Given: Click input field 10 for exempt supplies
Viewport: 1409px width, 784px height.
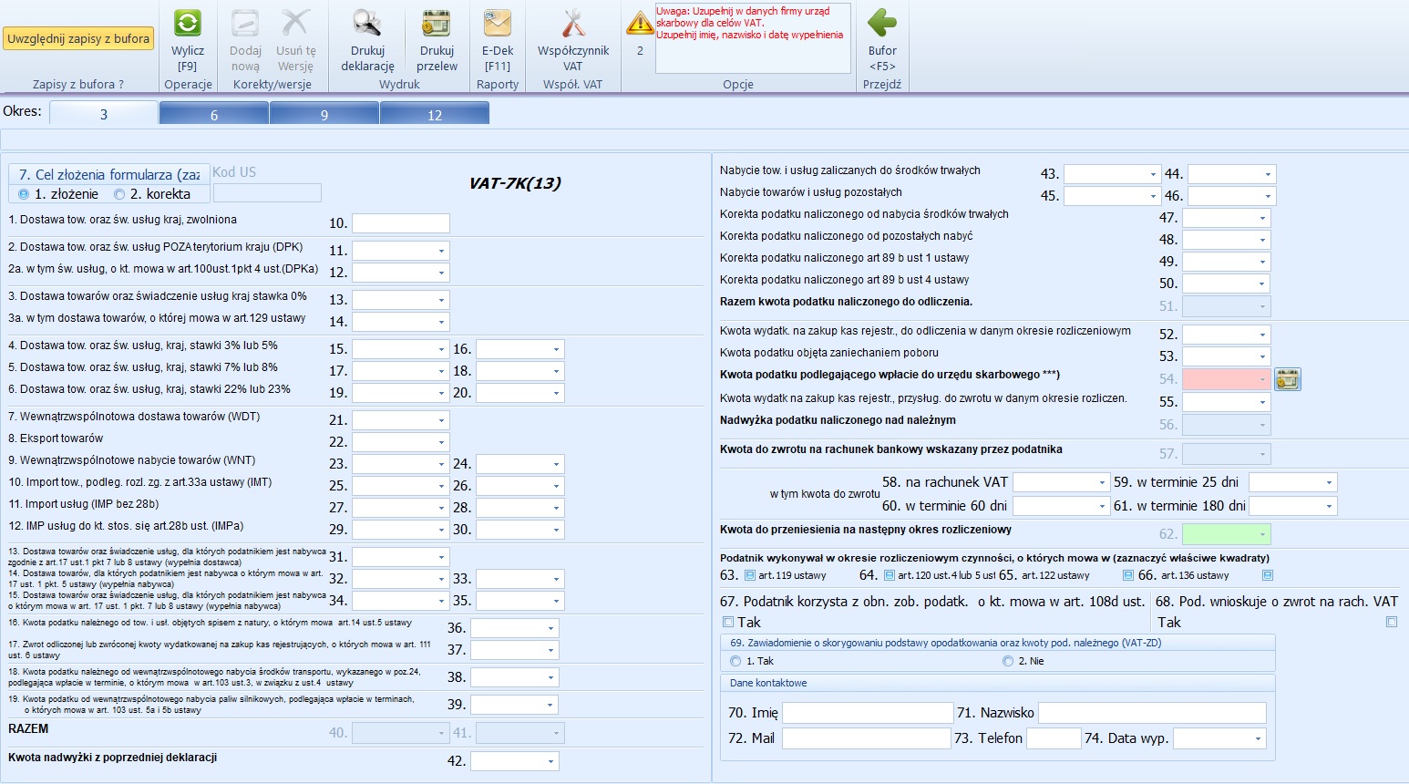Looking at the screenshot, I should click(401, 223).
